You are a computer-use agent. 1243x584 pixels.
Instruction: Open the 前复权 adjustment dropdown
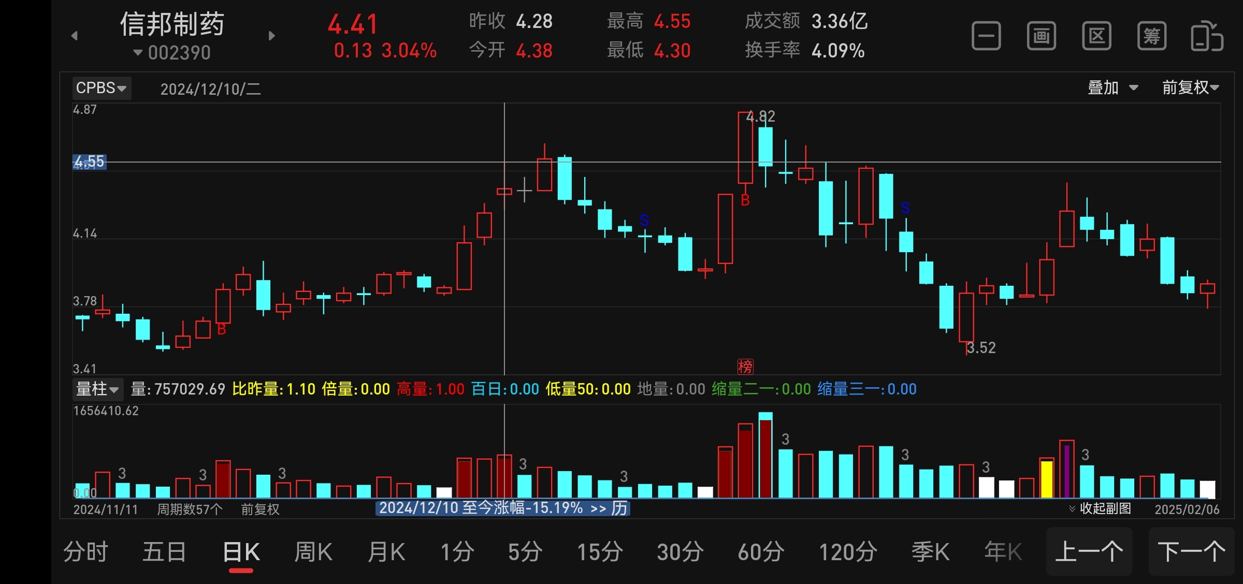(x=1190, y=87)
